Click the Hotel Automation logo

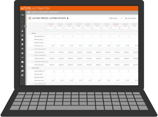[x=35, y=8]
